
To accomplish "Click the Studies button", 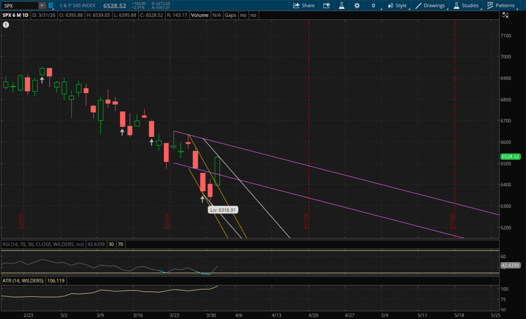I will tap(466, 6).
